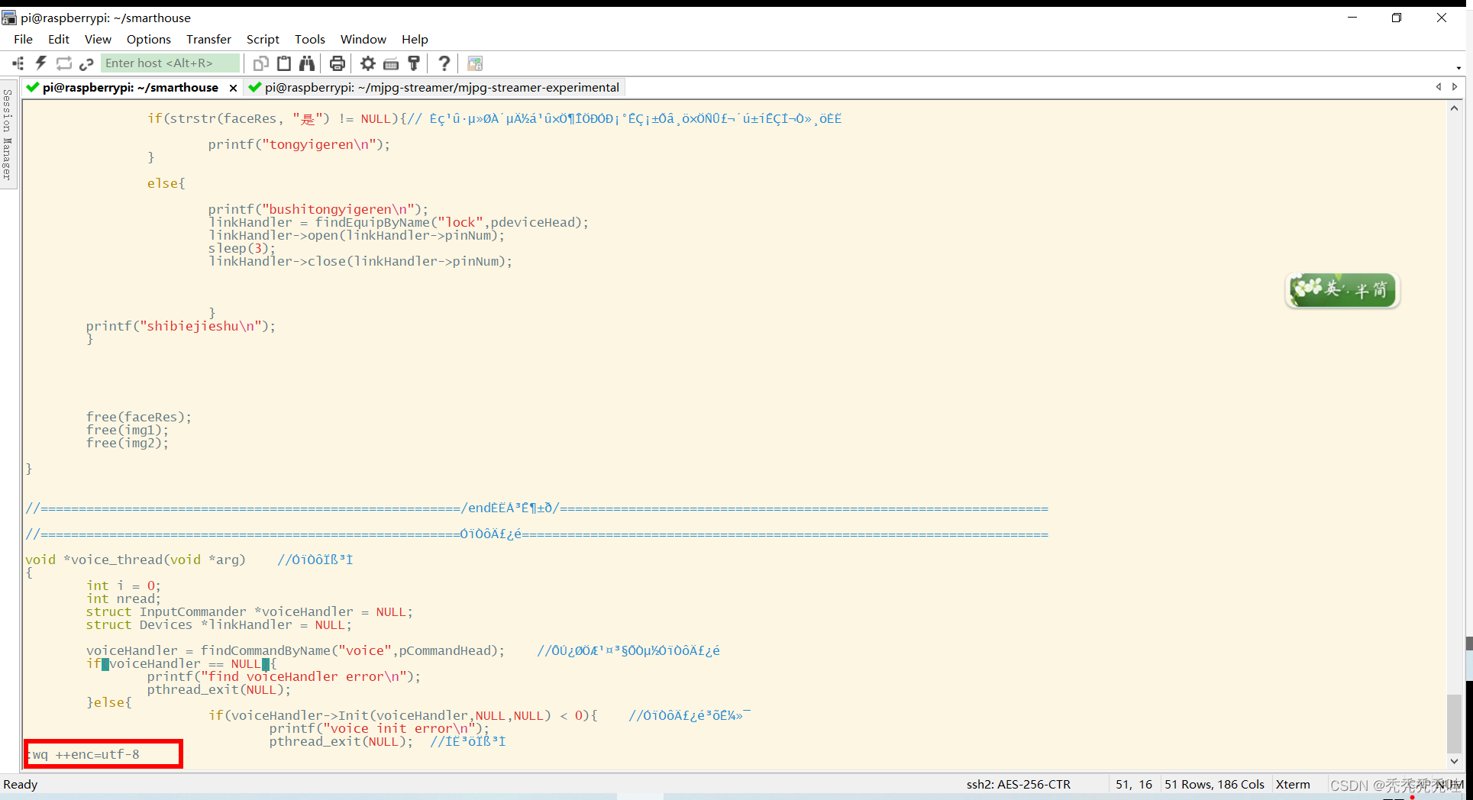Click the vertical scrollbar thumb
Image resolution: width=1473 pixels, height=800 pixels.
(1454, 723)
